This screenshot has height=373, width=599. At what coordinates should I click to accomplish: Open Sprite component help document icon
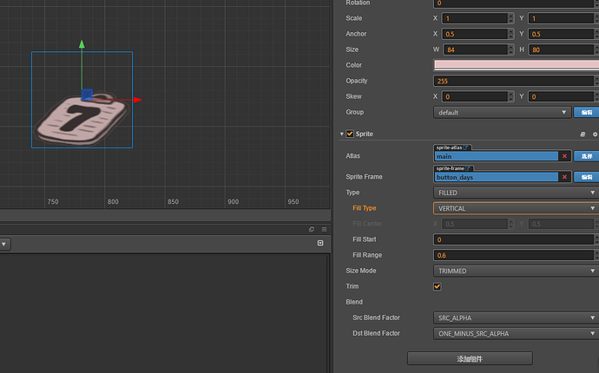[583, 134]
